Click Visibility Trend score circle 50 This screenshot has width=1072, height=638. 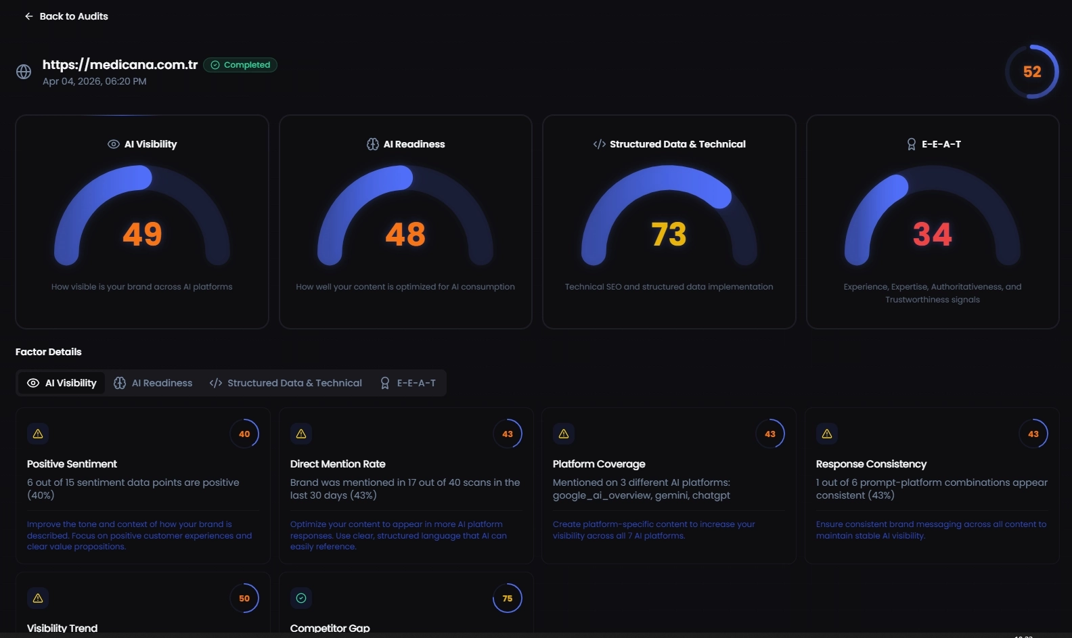(244, 598)
